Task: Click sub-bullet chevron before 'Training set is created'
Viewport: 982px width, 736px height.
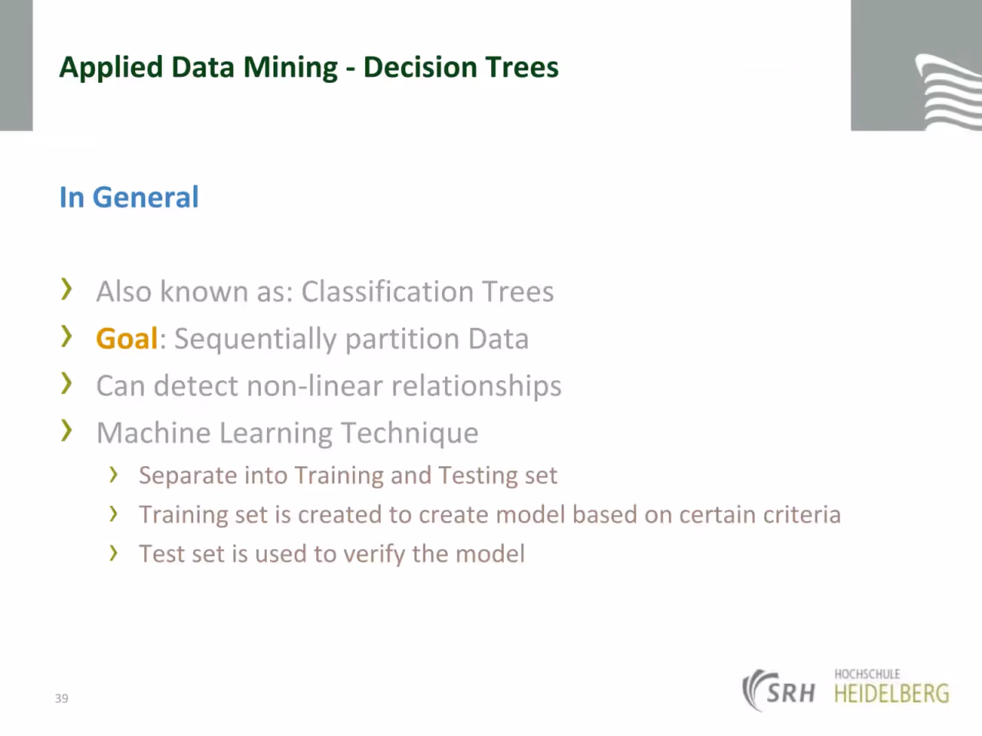Action: coord(114,514)
